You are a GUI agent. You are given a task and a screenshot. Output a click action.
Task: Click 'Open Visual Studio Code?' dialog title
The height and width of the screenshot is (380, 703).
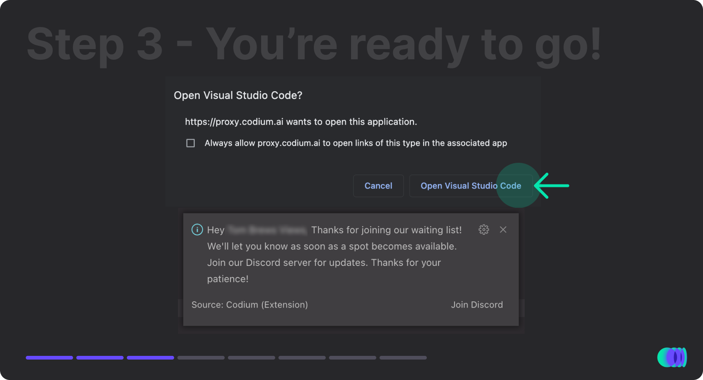[x=238, y=95]
